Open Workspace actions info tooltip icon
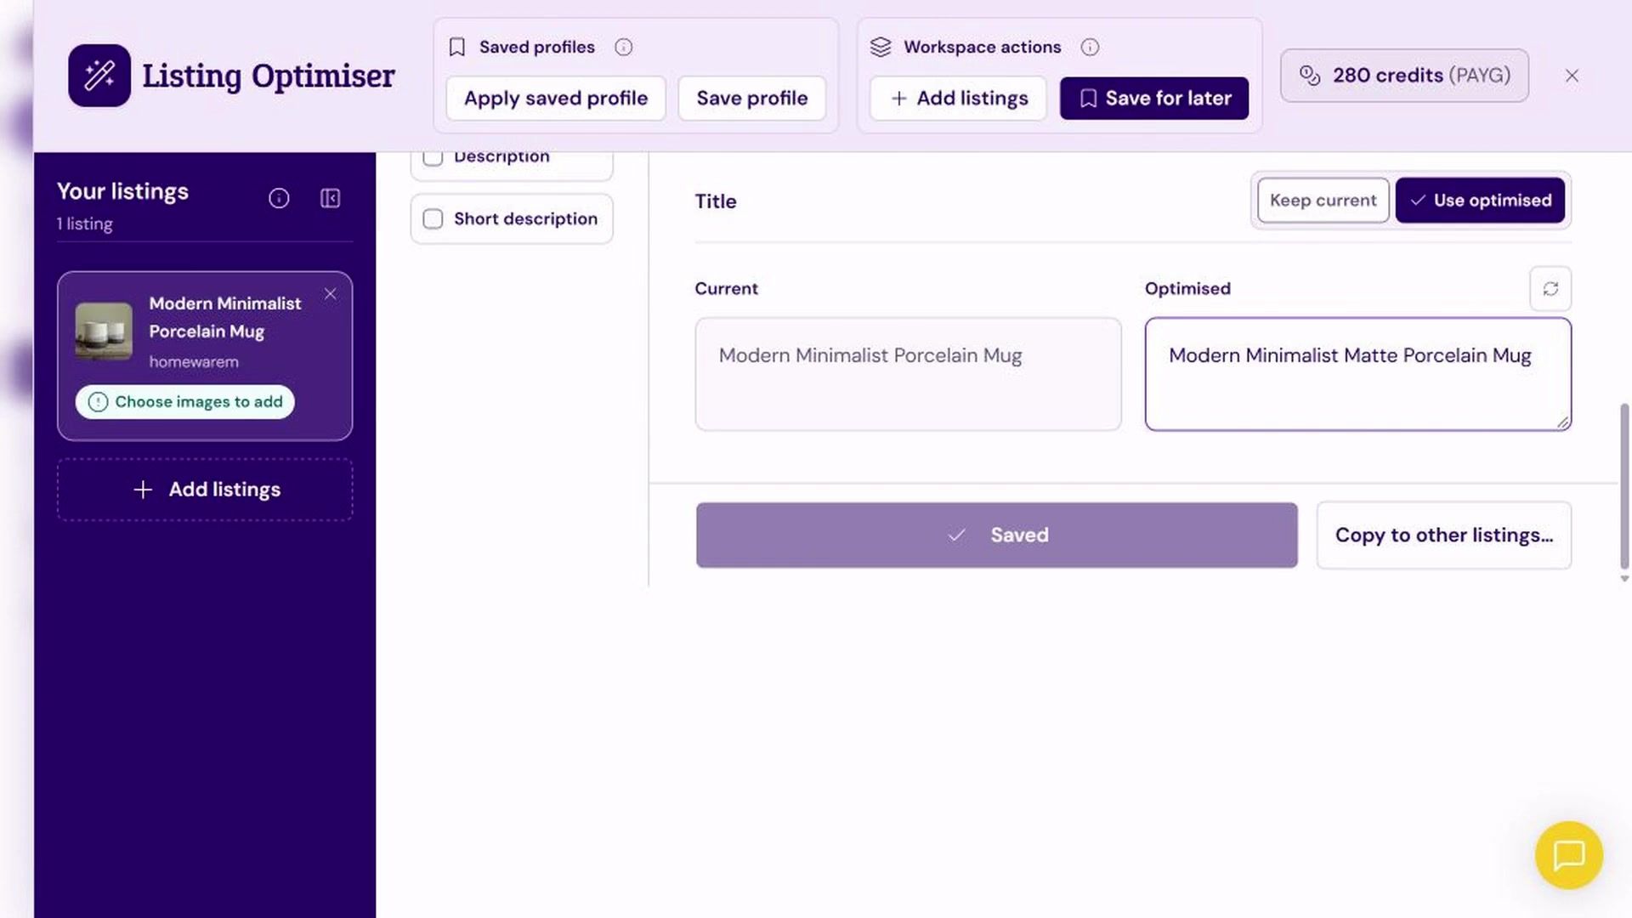The width and height of the screenshot is (1632, 918). (1090, 48)
